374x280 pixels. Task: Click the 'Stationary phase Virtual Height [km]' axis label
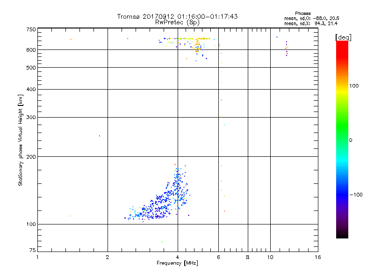point(20,140)
